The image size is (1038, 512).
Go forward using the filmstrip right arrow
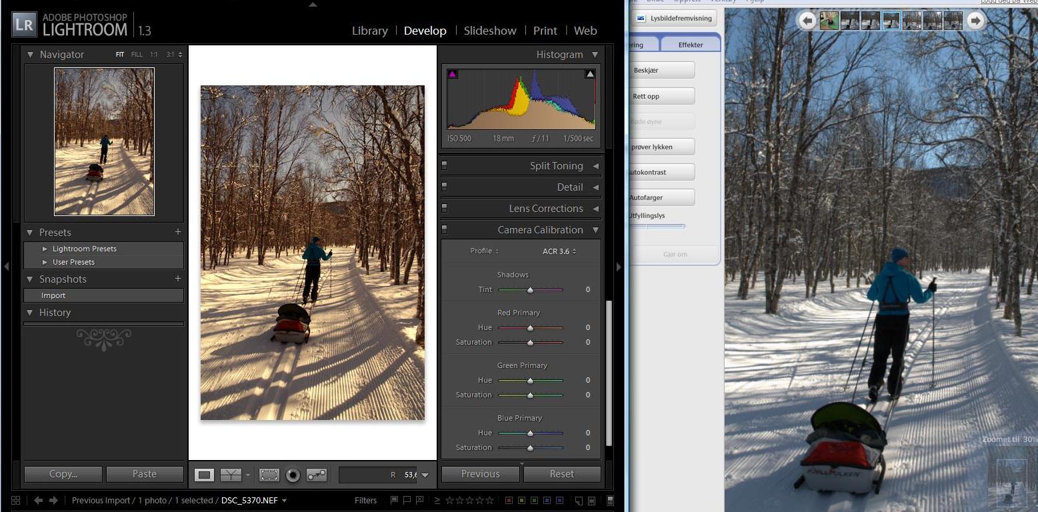[x=53, y=500]
